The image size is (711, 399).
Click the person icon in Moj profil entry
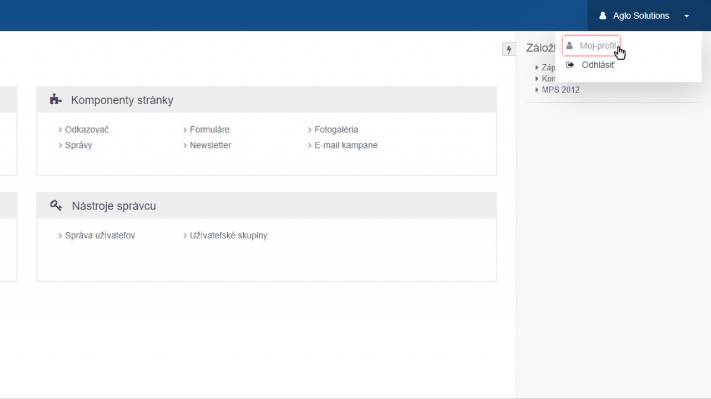tap(569, 46)
